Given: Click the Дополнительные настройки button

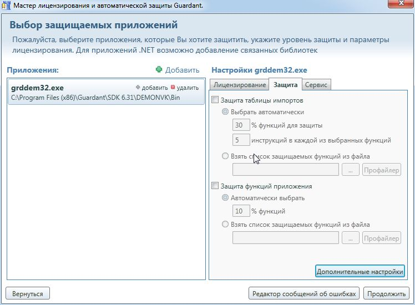Looking at the screenshot, I should tap(360, 272).
